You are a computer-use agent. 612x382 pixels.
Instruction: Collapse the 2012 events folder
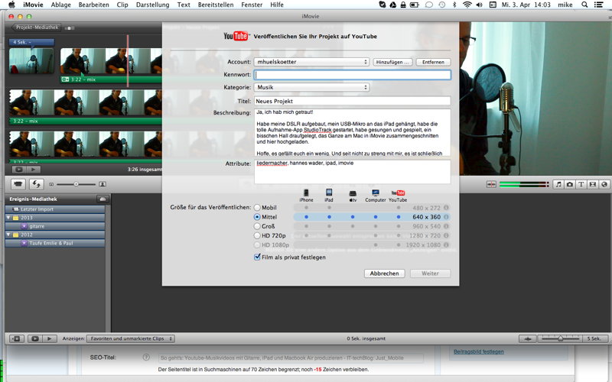point(8,235)
